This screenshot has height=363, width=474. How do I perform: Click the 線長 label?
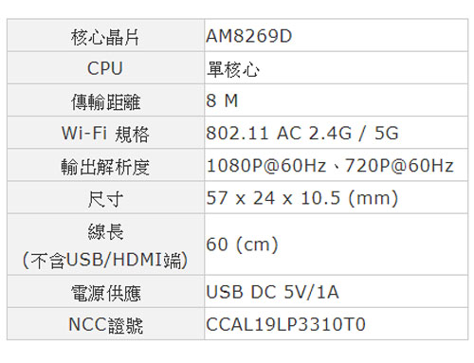105,231
